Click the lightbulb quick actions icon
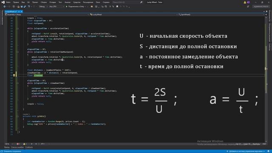The width and height of the screenshot is (272, 153). pos(14,75)
